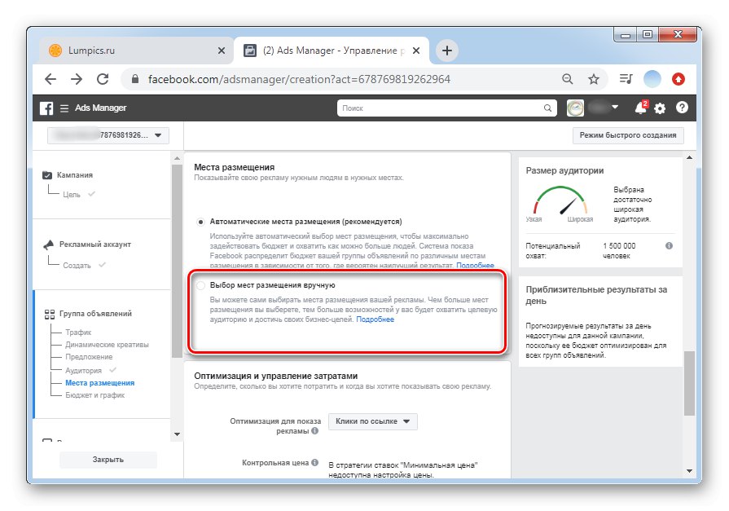
Task: Go forward with the browser forward arrow
Action: point(77,79)
